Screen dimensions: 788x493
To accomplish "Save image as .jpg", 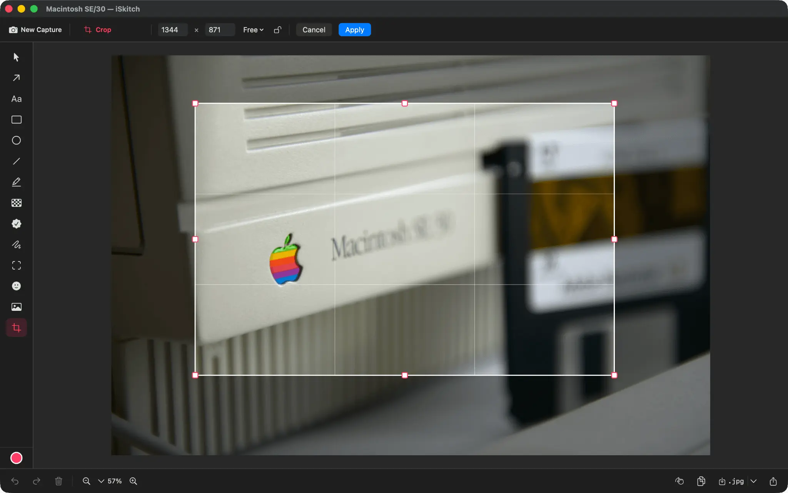I will pyautogui.click(x=731, y=481).
